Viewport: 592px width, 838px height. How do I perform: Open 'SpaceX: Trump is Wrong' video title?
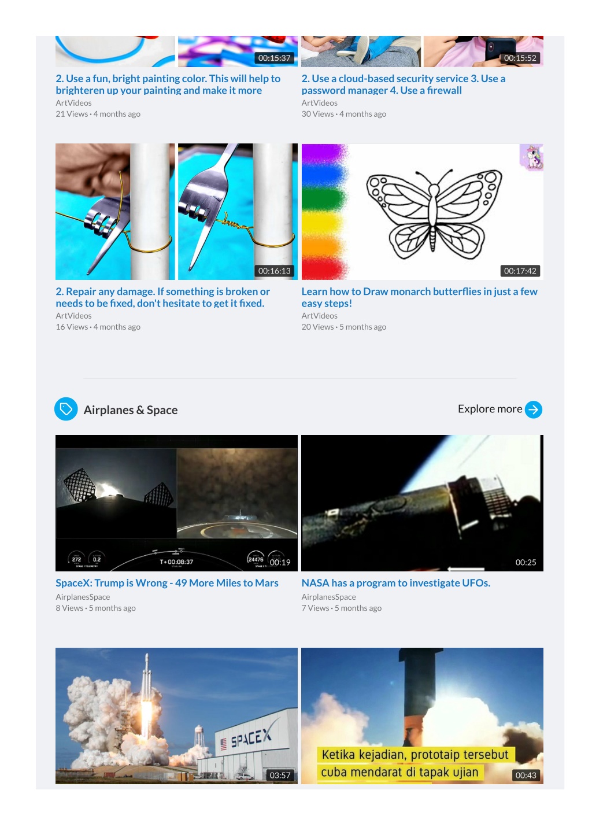167,583
